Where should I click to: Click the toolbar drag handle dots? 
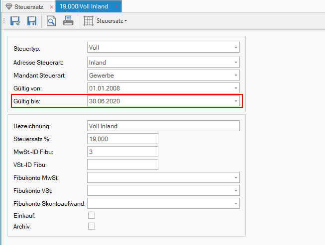coord(3,21)
